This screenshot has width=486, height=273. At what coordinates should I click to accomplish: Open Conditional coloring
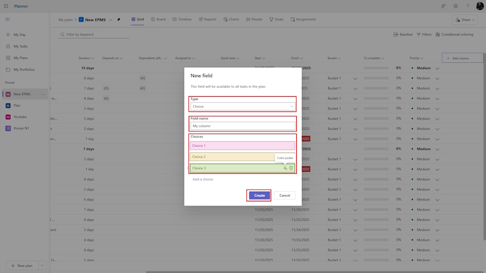(454, 34)
